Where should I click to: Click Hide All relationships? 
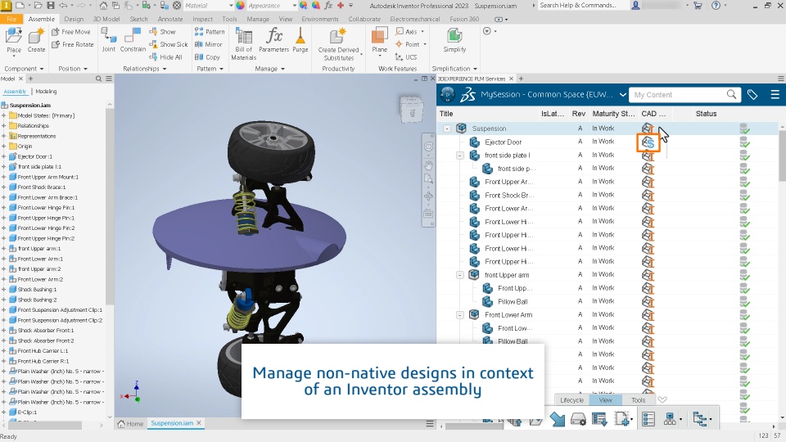(x=165, y=57)
